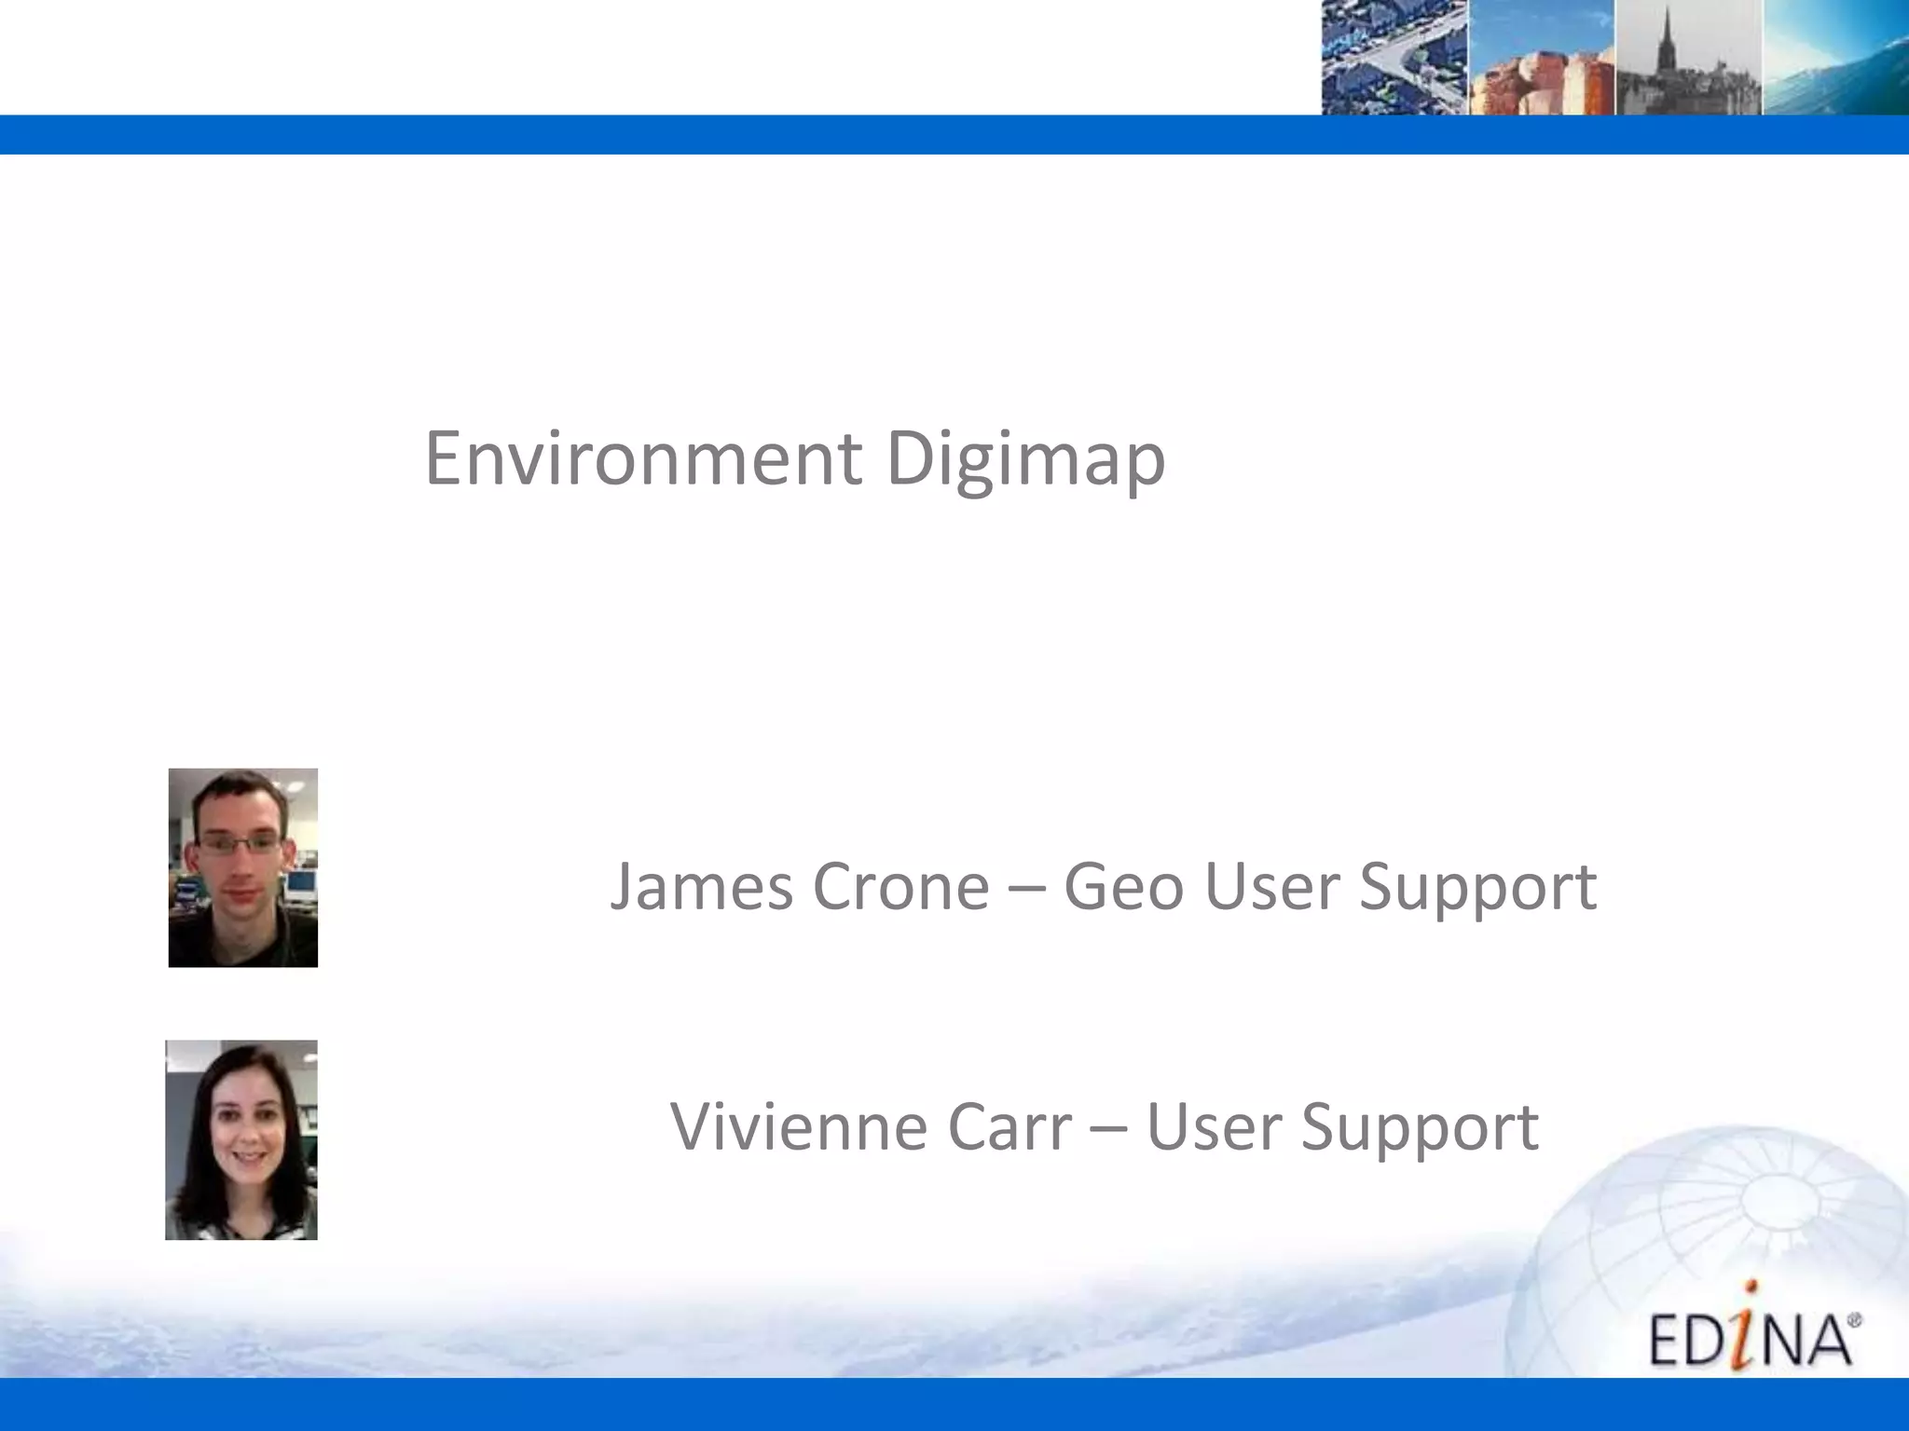Click the blue wave header image

tap(1835, 58)
